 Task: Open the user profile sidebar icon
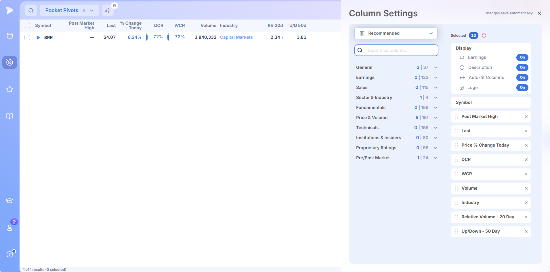pyautogui.click(x=10, y=228)
